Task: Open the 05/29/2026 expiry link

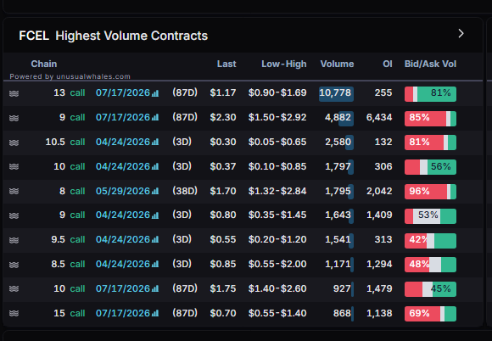Action: click(123, 191)
